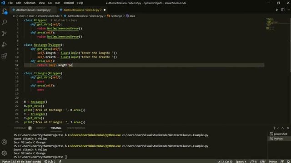Viewport: 291px width, 163px height.
Task: Click the VS Code logo icon
Action: pyautogui.click(x=3, y=3)
